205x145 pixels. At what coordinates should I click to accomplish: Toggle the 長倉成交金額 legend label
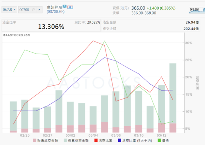pos(78,140)
